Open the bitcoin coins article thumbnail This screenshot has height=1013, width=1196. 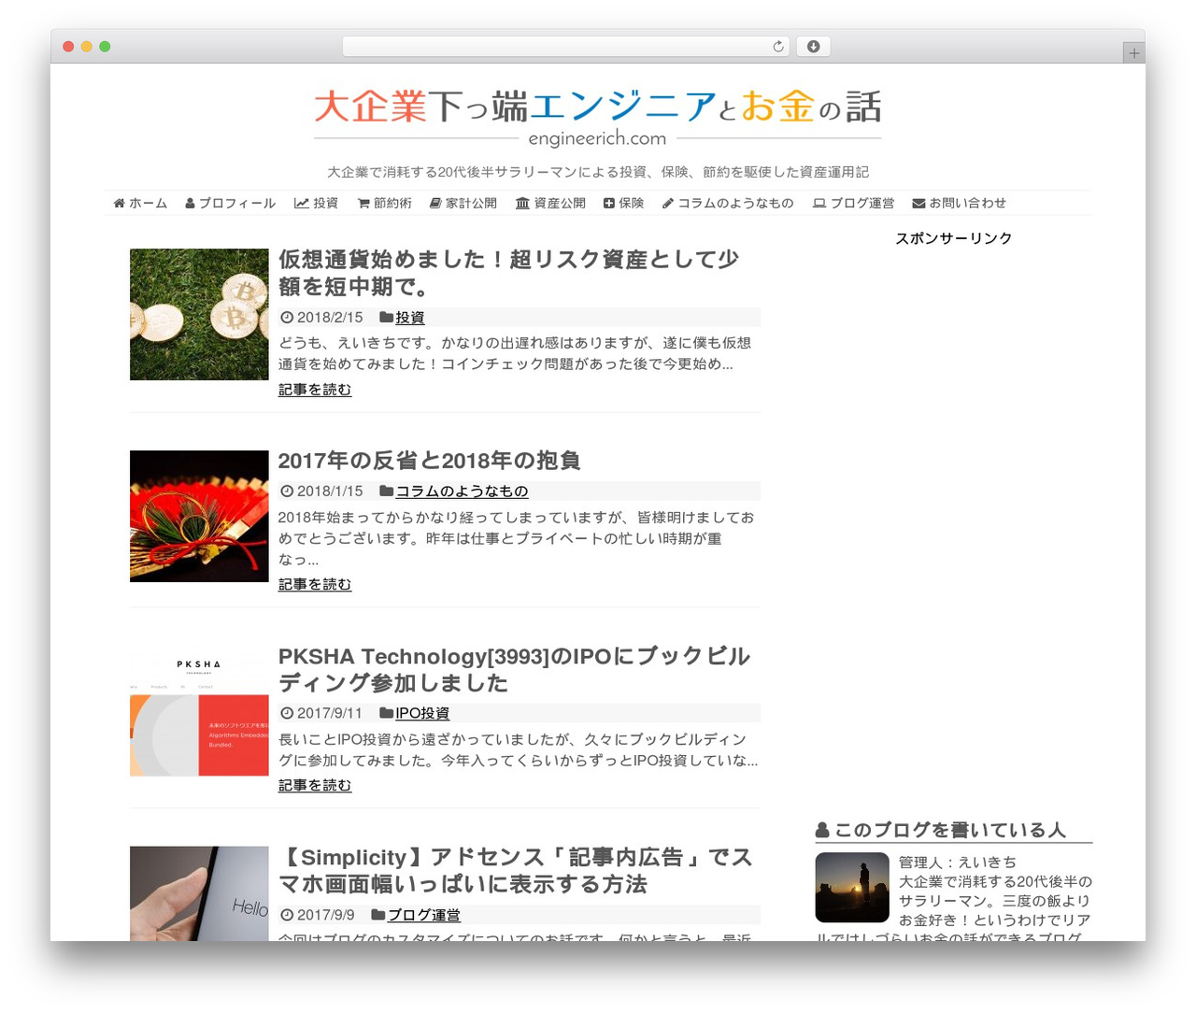click(199, 314)
